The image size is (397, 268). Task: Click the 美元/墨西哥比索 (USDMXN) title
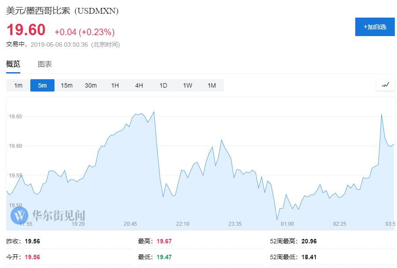pos(62,11)
